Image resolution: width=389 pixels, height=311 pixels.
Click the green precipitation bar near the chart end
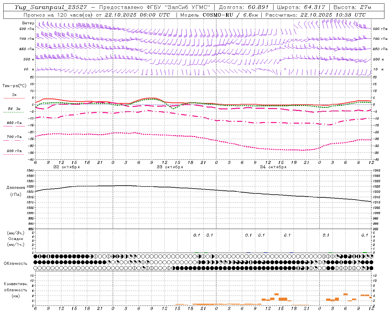(x=365, y=252)
